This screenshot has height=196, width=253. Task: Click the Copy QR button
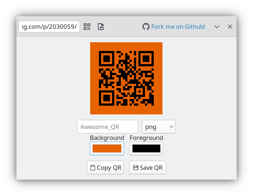[x=105, y=168]
